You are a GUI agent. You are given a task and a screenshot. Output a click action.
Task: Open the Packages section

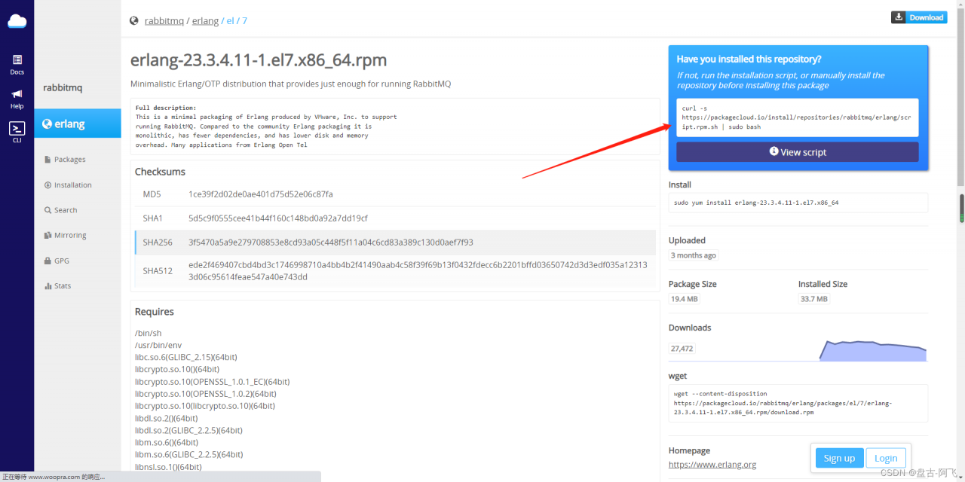click(66, 160)
